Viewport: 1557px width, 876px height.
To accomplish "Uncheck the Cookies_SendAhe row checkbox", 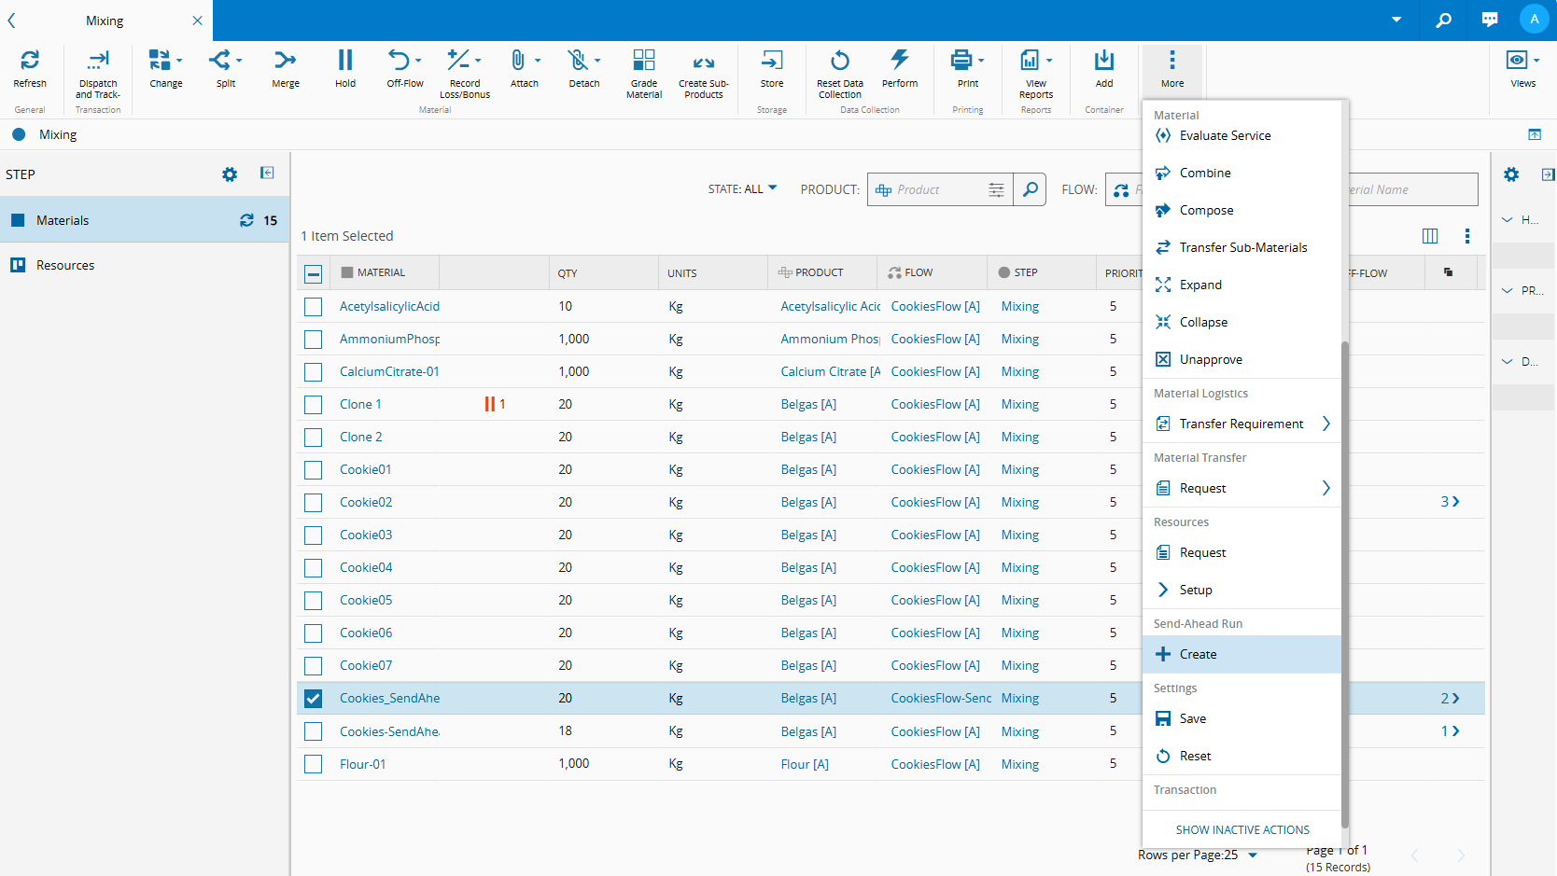I will point(314,699).
